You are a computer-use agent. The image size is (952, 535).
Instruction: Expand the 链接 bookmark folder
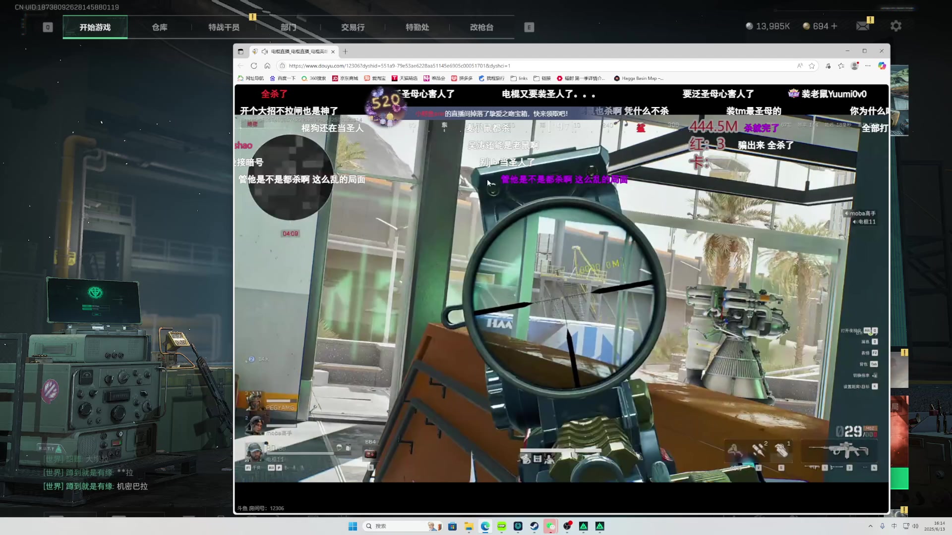(542, 78)
